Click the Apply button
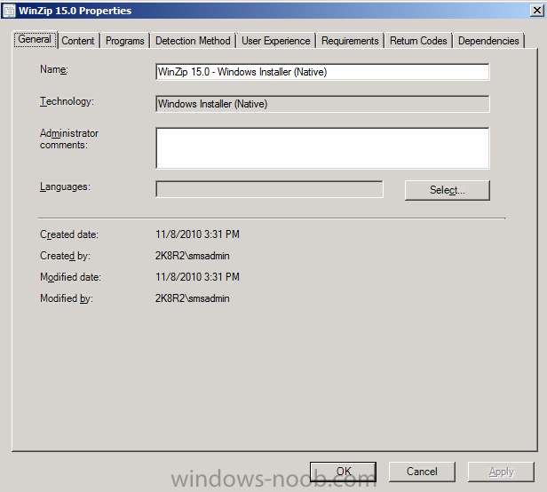This screenshot has width=547, height=492. pyautogui.click(x=501, y=472)
